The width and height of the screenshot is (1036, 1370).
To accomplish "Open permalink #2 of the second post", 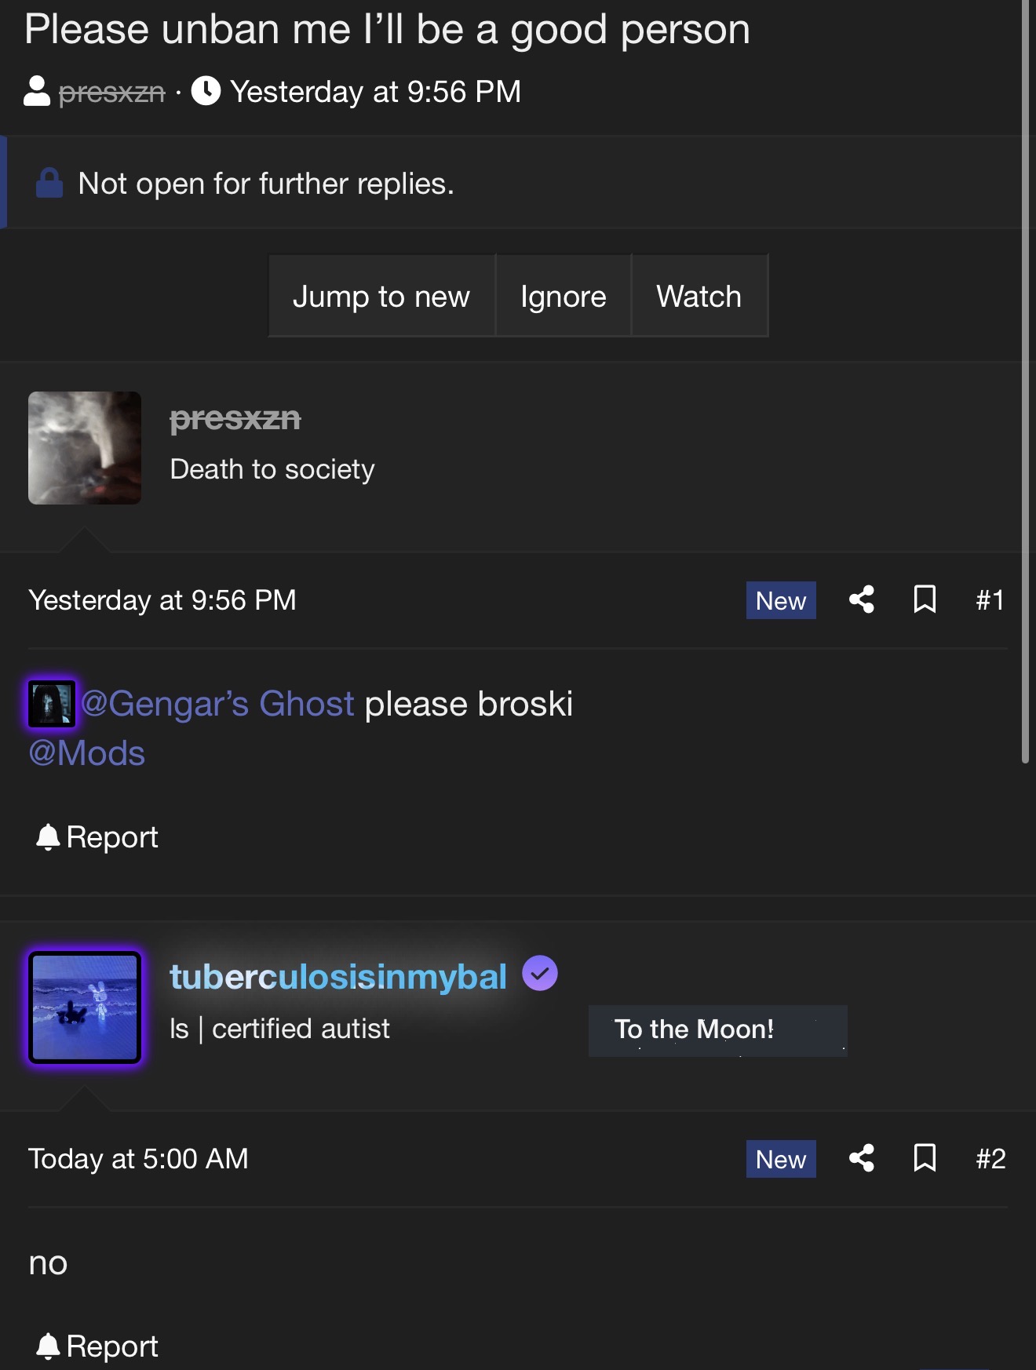I will [x=990, y=1159].
